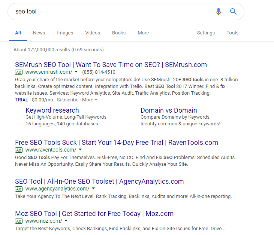Open the Videos results tab

pyautogui.click(x=93, y=33)
